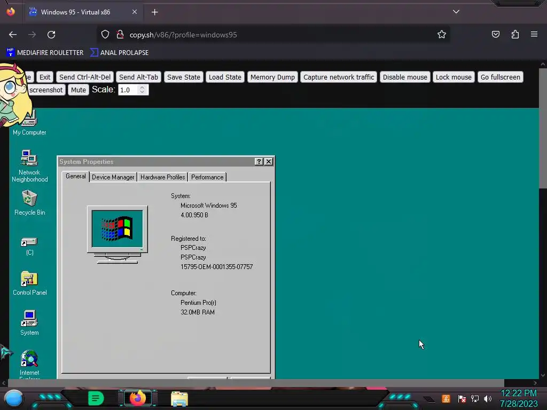Click the orange Java tray icon
Screen dimensions: 547x410
tap(446, 399)
